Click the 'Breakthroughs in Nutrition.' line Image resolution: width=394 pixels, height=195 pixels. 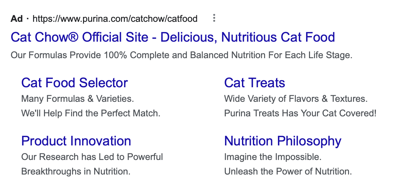point(76,172)
